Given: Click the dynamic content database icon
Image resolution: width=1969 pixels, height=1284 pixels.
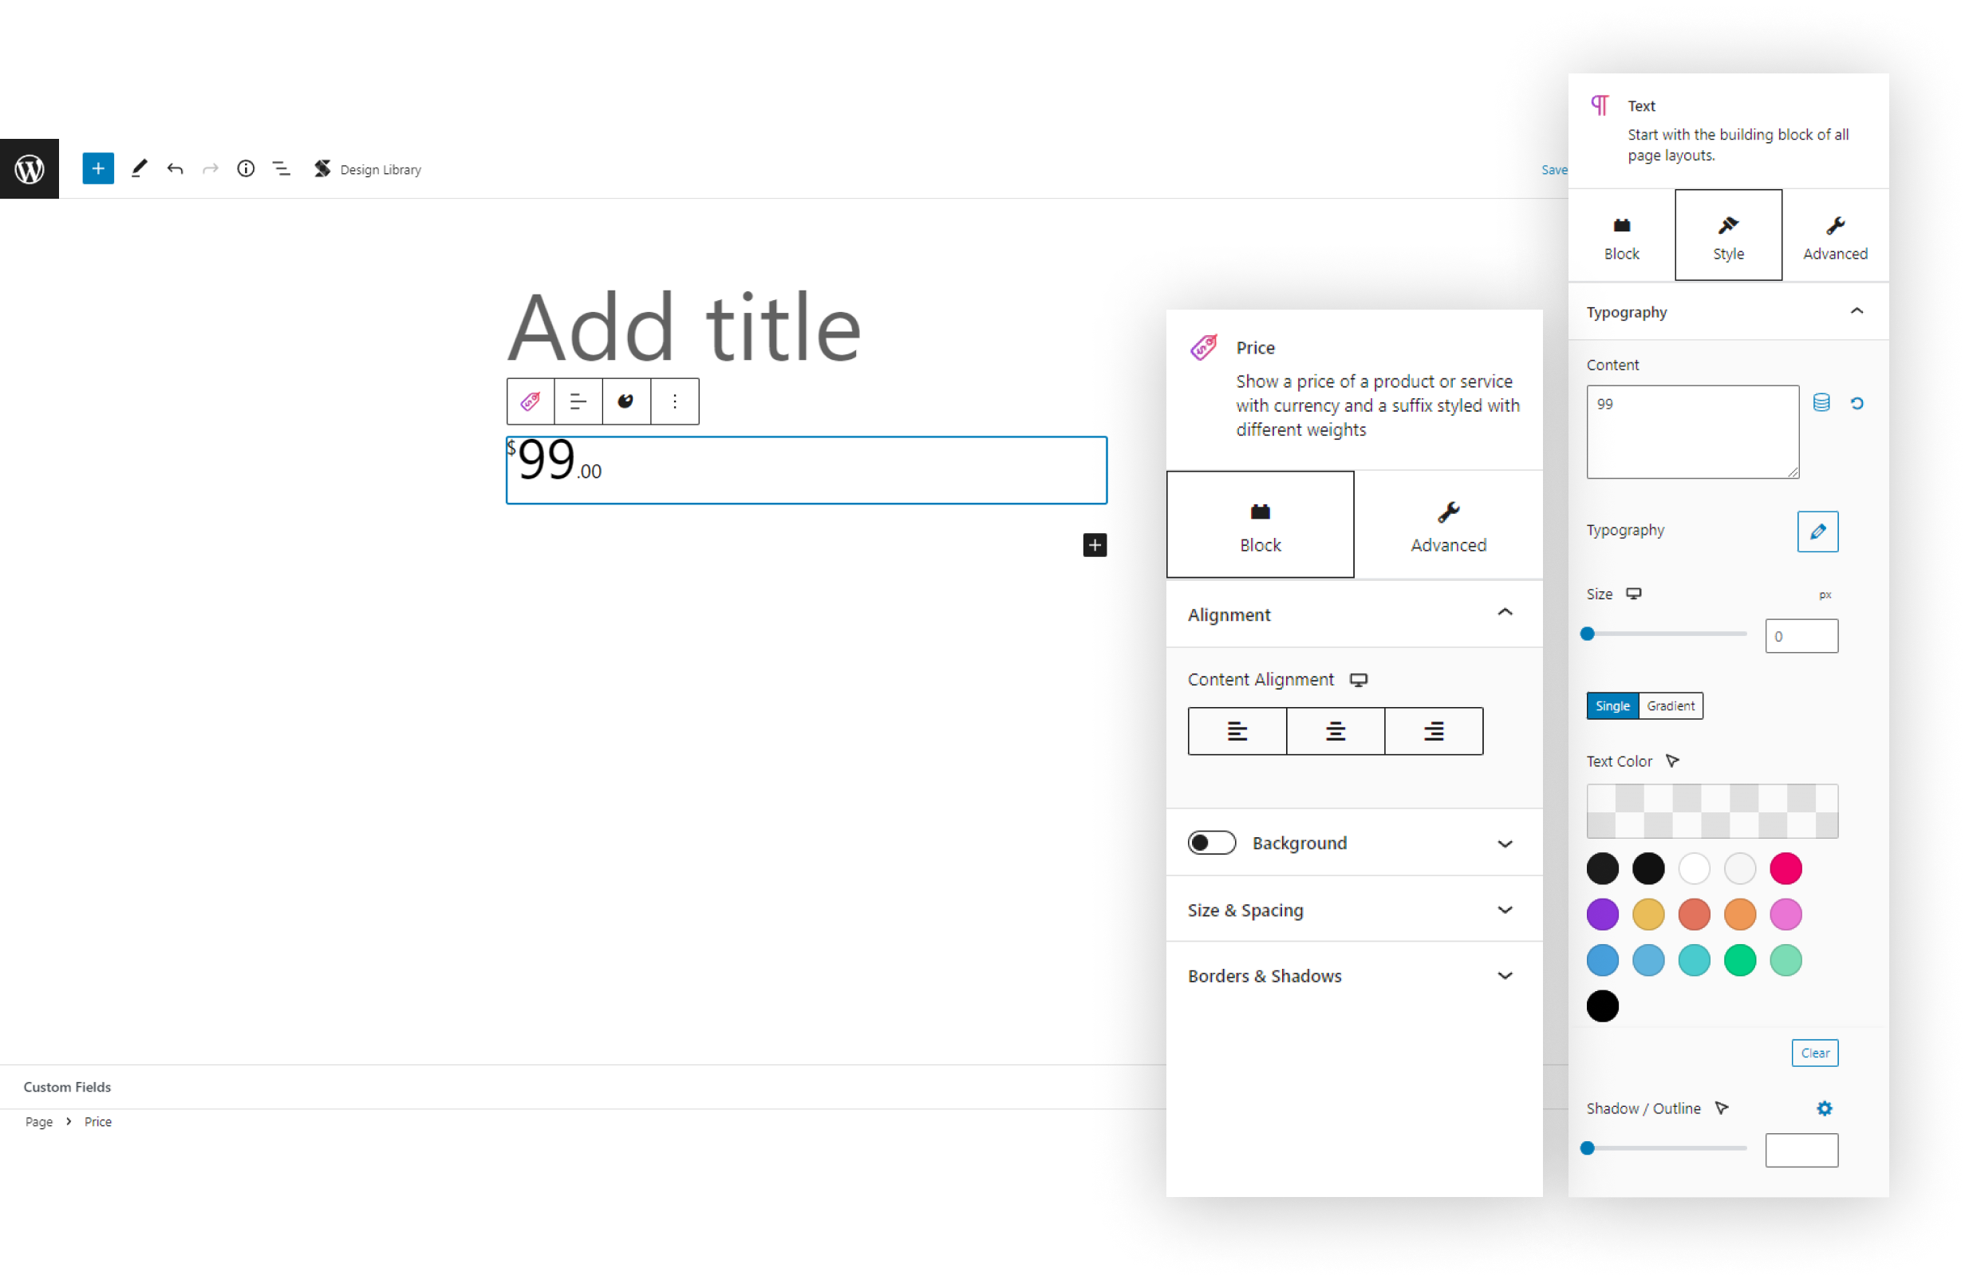Looking at the screenshot, I should pyautogui.click(x=1821, y=403).
